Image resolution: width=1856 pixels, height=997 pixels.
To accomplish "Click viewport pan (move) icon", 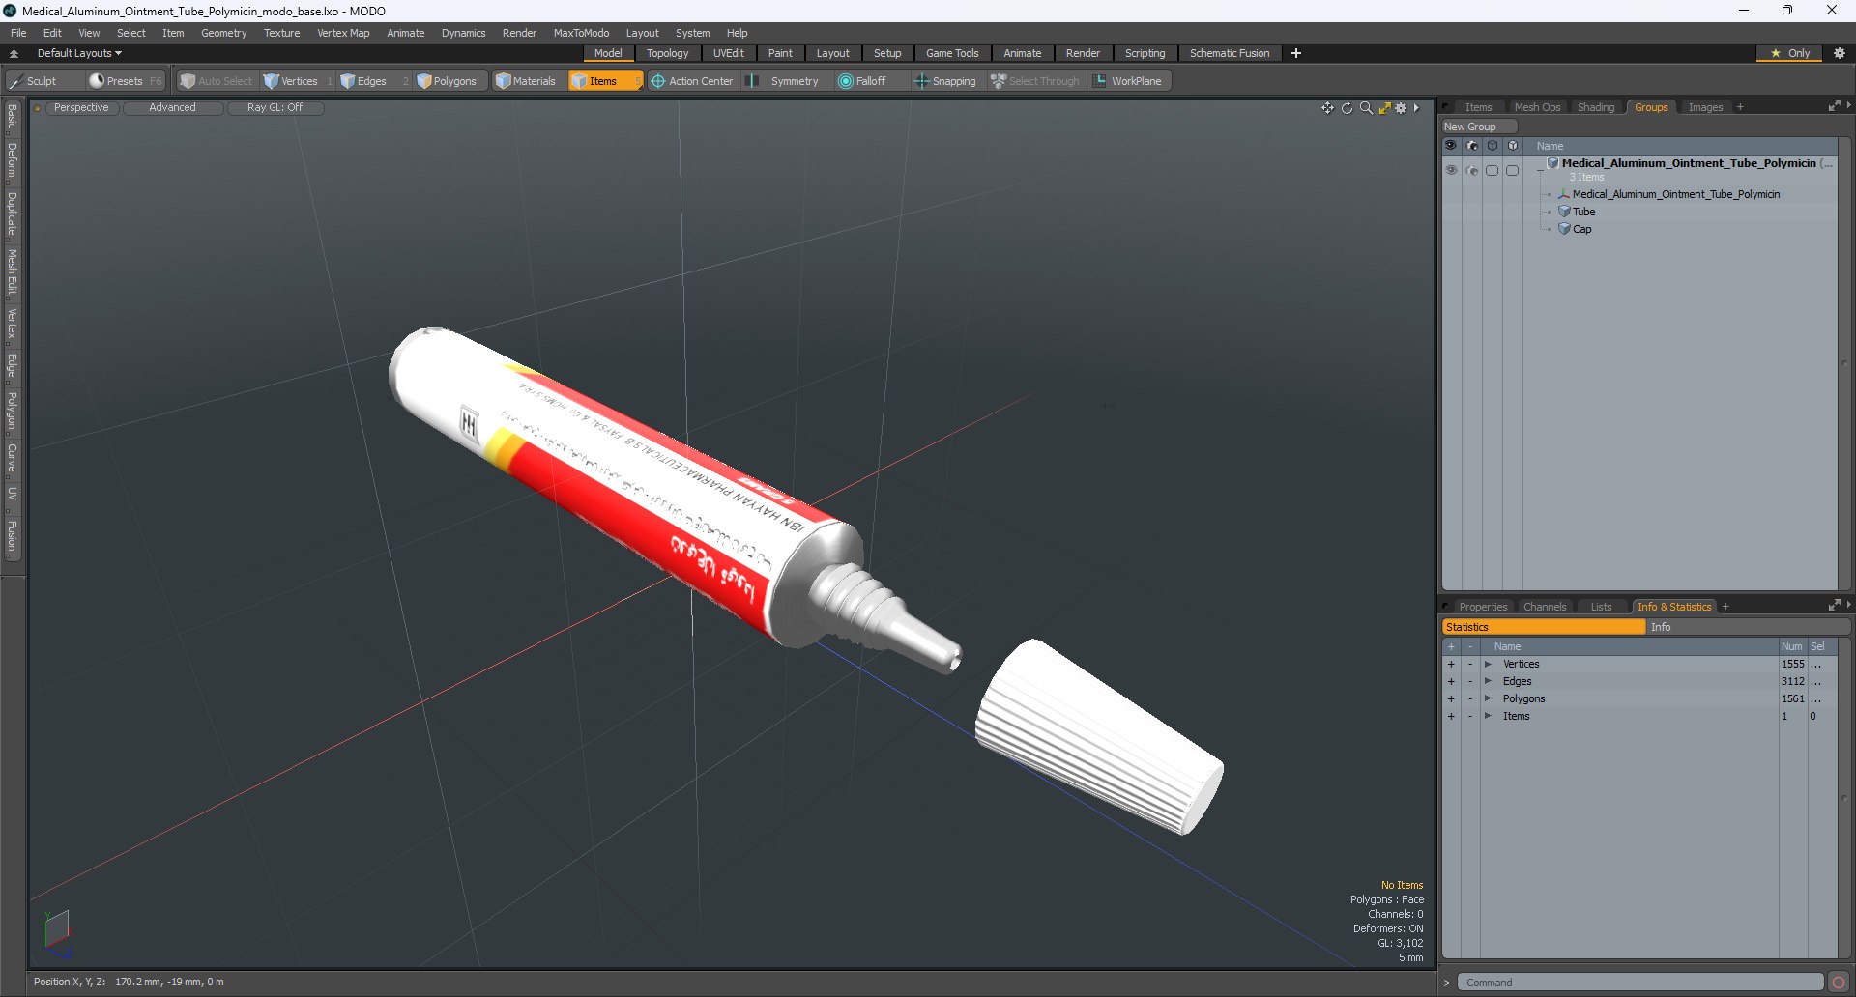I will point(1327,108).
